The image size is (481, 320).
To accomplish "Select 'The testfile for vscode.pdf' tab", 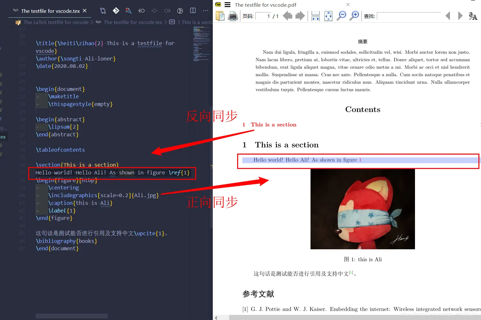I will [265, 5].
